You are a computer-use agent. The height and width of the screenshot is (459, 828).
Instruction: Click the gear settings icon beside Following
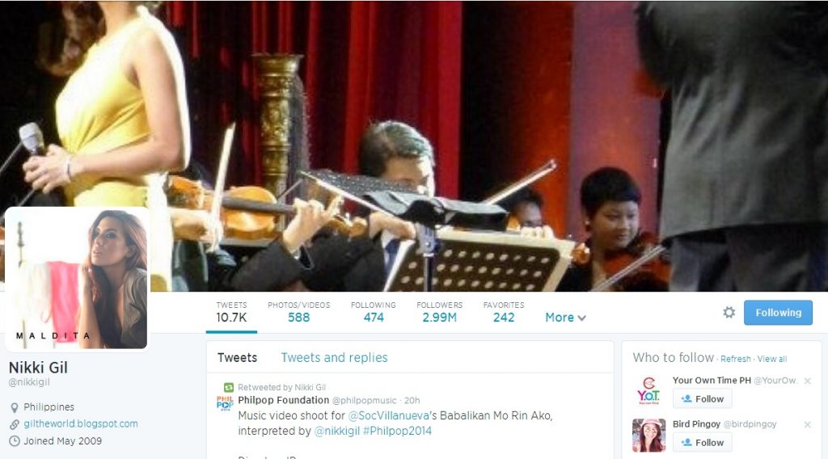tap(729, 313)
